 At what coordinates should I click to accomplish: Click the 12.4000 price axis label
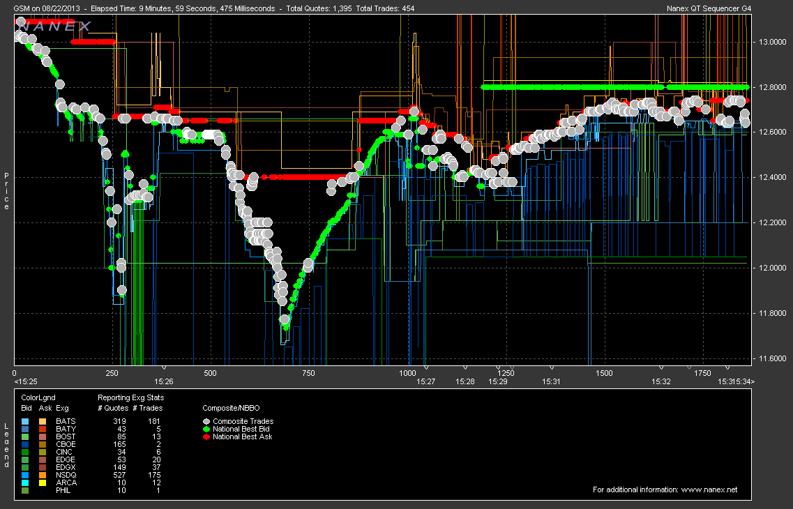772,177
